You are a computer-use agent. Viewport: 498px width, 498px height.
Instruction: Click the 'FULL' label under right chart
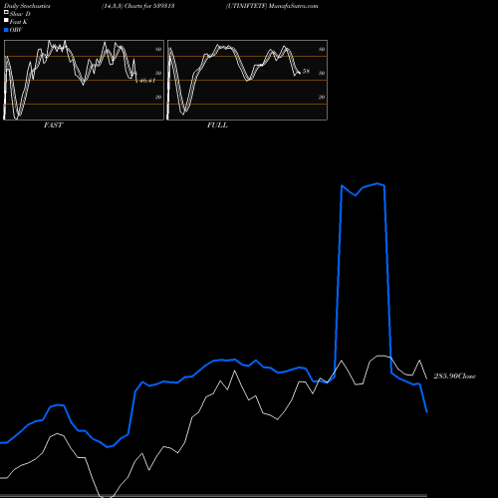[x=217, y=125]
